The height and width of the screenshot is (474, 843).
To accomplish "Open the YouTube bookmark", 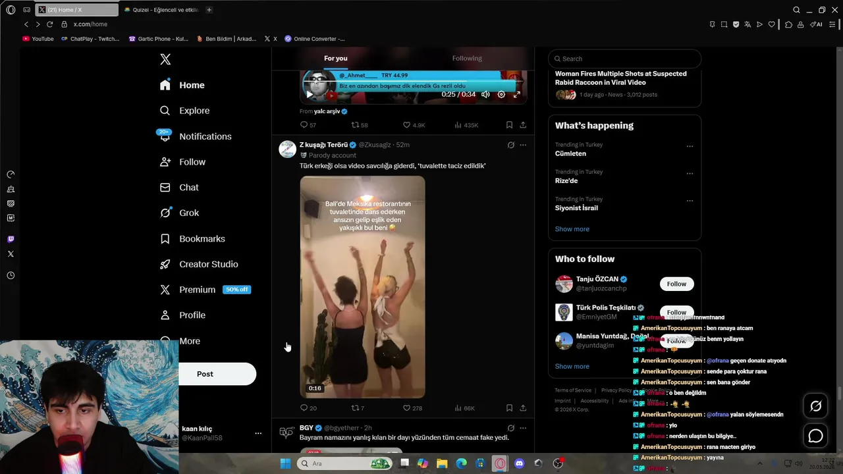I will pyautogui.click(x=38, y=39).
